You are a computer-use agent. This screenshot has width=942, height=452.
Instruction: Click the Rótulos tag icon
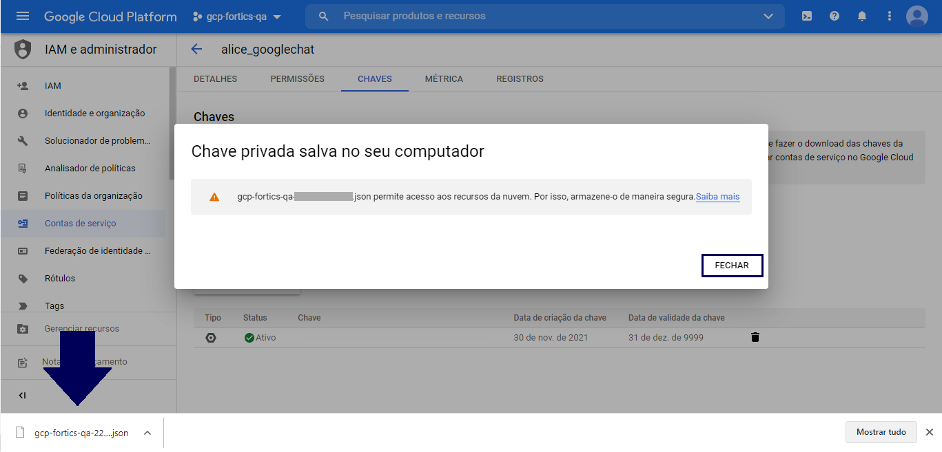[x=23, y=279]
